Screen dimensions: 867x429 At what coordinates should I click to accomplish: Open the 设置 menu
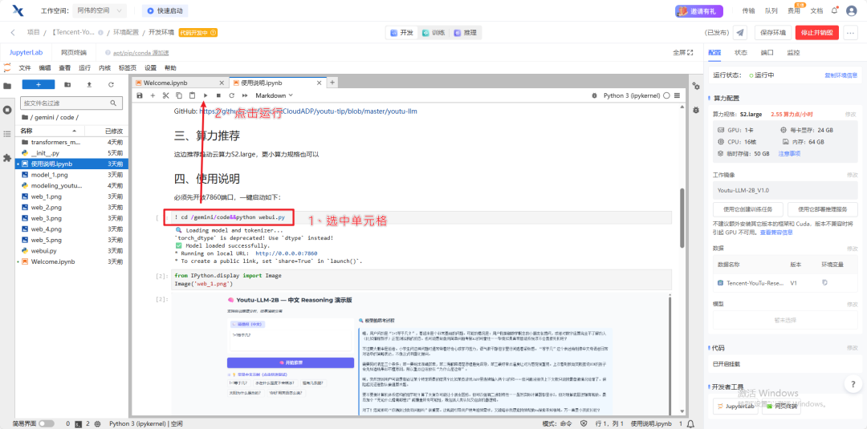150,68
